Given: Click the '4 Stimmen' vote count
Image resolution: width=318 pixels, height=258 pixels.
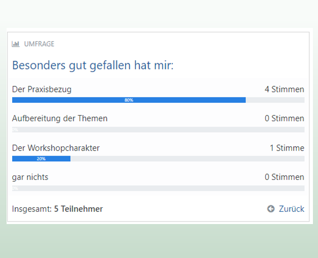Looking at the screenshot, I should pyautogui.click(x=285, y=89).
